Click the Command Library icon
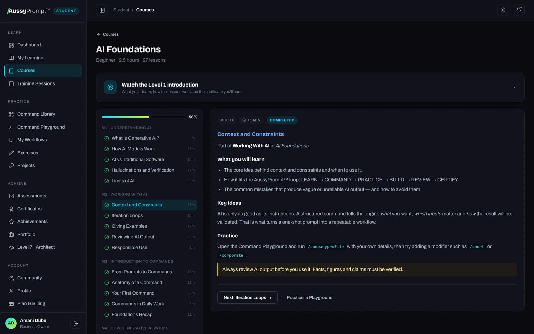Screen dimensions: 534x334 point(11,114)
